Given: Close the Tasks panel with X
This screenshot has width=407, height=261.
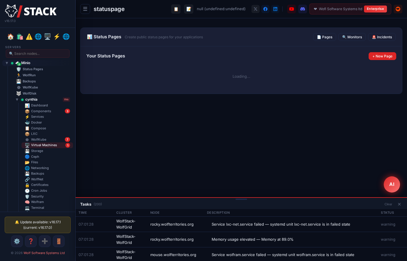Looking at the screenshot, I should click(399, 204).
